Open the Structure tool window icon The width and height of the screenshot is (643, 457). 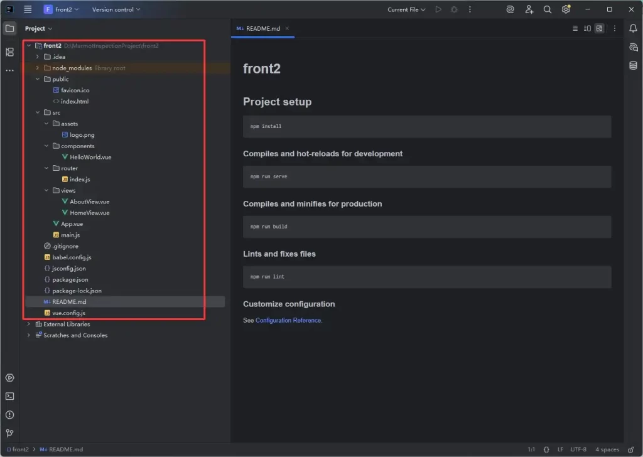[x=9, y=52]
